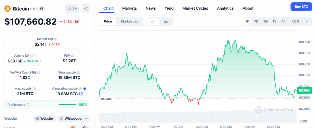
Task: Open the Markets tab
Action: 130,8
